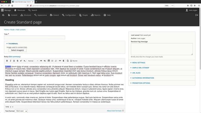The image size is (201, 113).
Task: Click the Edit summary link
Action: [14, 56]
